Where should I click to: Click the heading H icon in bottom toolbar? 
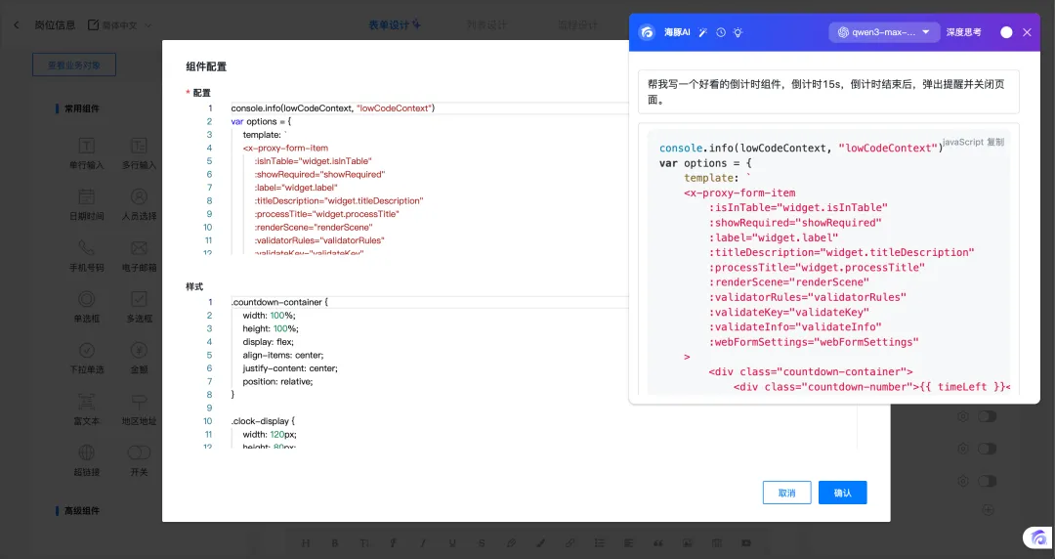tap(306, 542)
